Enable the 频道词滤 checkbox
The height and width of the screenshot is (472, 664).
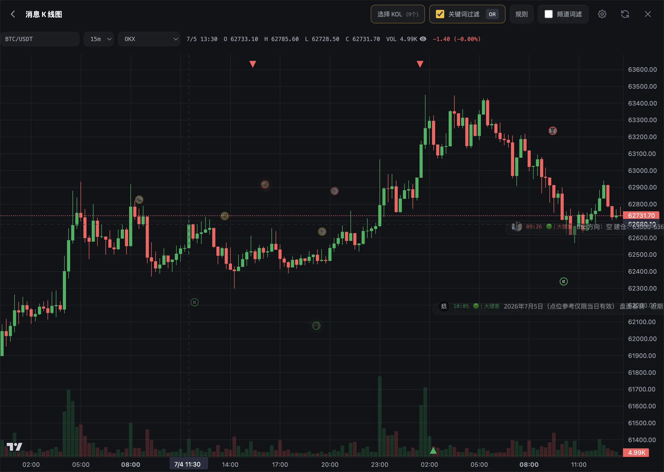[548, 14]
